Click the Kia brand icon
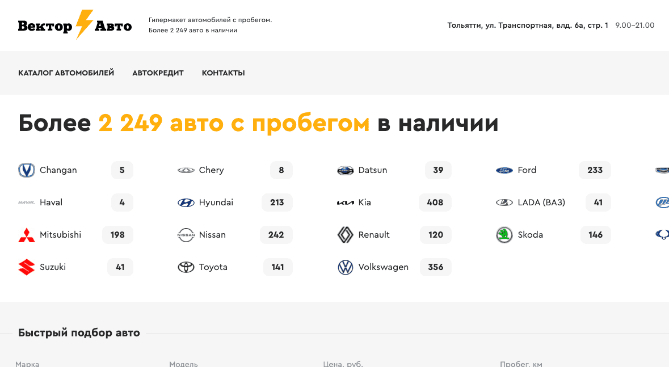This screenshot has height=367, width=669. [346, 202]
